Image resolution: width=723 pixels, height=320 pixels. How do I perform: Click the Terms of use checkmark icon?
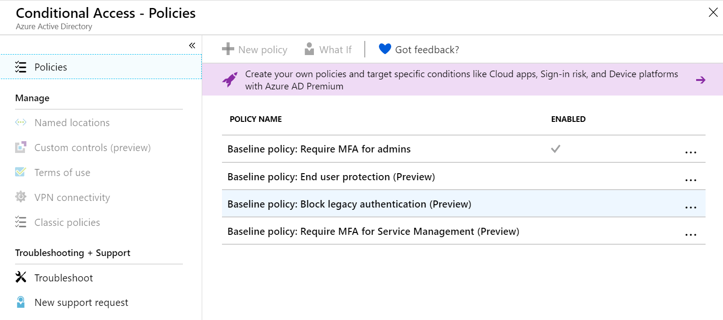(x=20, y=173)
